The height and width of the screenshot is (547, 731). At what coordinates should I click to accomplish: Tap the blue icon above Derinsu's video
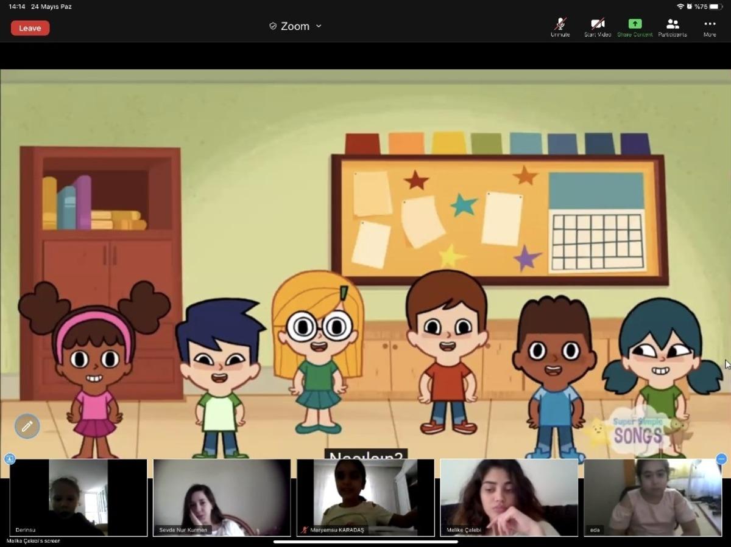click(9, 459)
